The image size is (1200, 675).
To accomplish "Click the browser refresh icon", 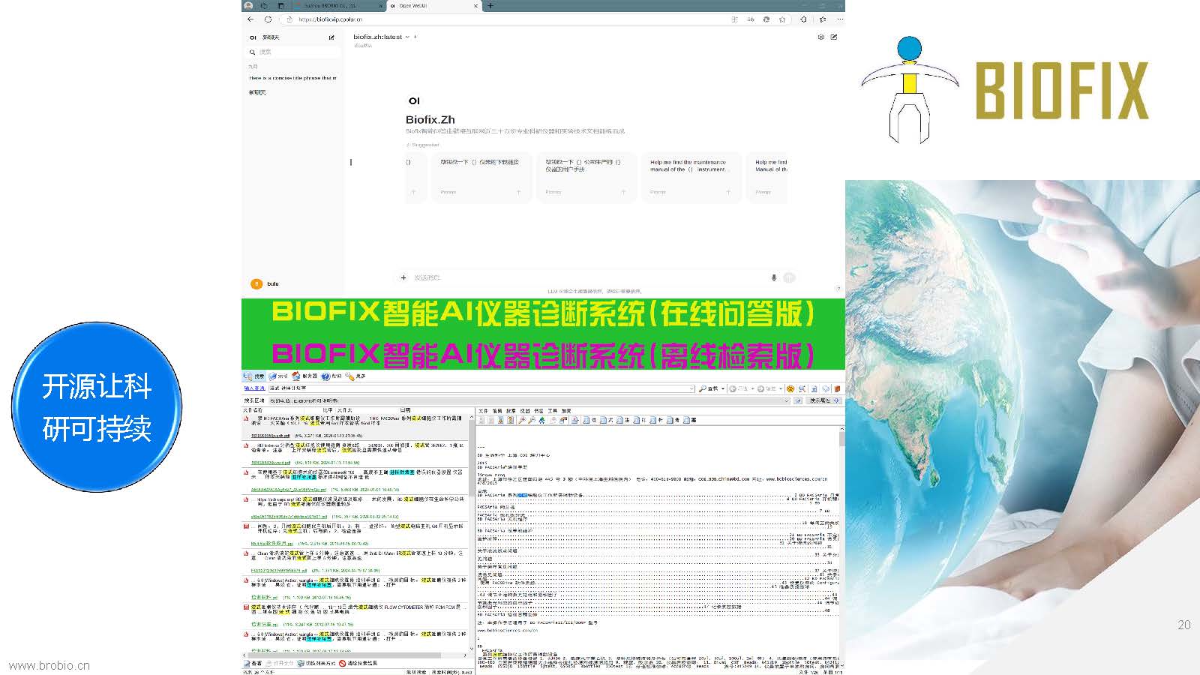I will 268,19.
